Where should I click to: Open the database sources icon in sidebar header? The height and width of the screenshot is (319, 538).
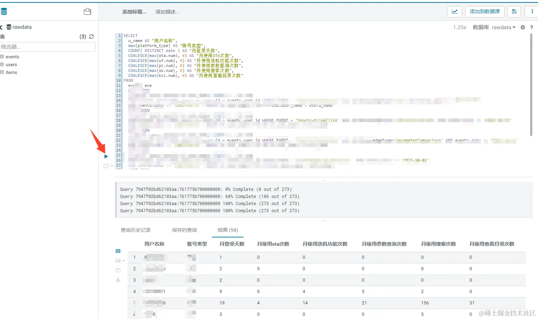4,12
